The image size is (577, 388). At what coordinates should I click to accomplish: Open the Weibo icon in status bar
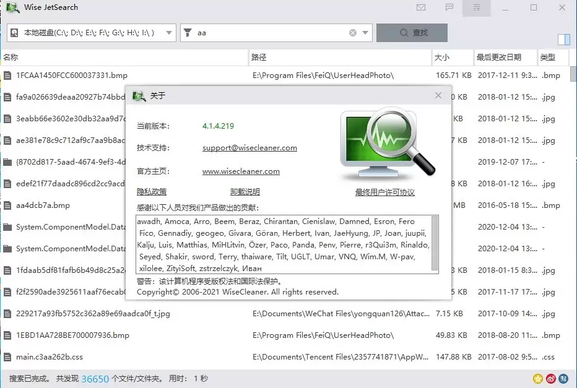click(x=551, y=379)
